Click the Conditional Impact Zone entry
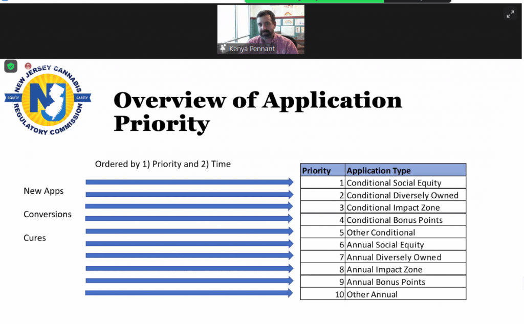 click(x=393, y=207)
